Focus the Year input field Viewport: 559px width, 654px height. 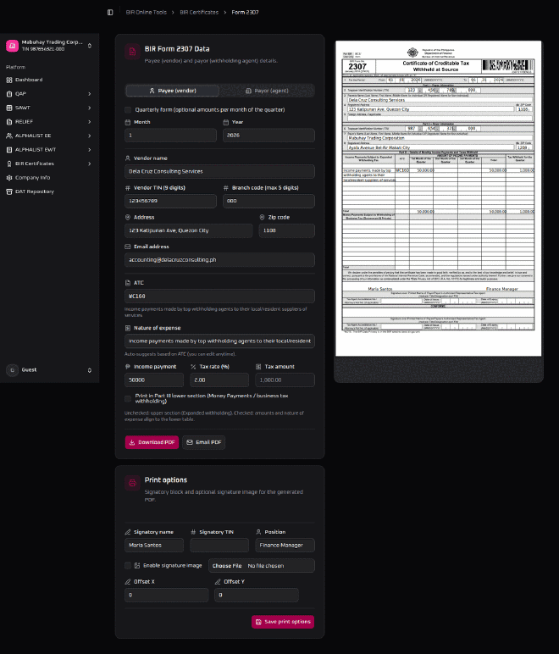pyautogui.click(x=268, y=136)
